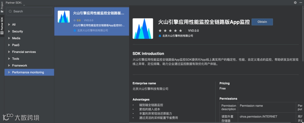Click the Permission description column header
The height and width of the screenshot is (123, 304).
pos(229,107)
